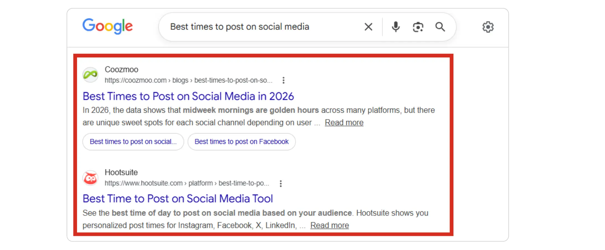This screenshot has height=250, width=605.
Task: Click the Coozmoo site name
Action: 121,69
